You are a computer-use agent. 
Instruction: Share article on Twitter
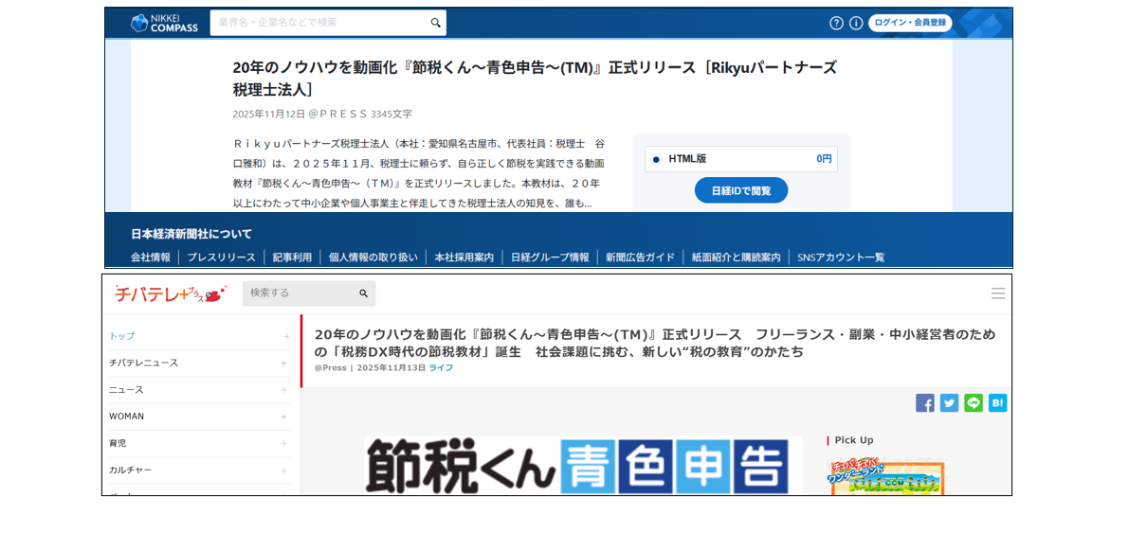949,402
